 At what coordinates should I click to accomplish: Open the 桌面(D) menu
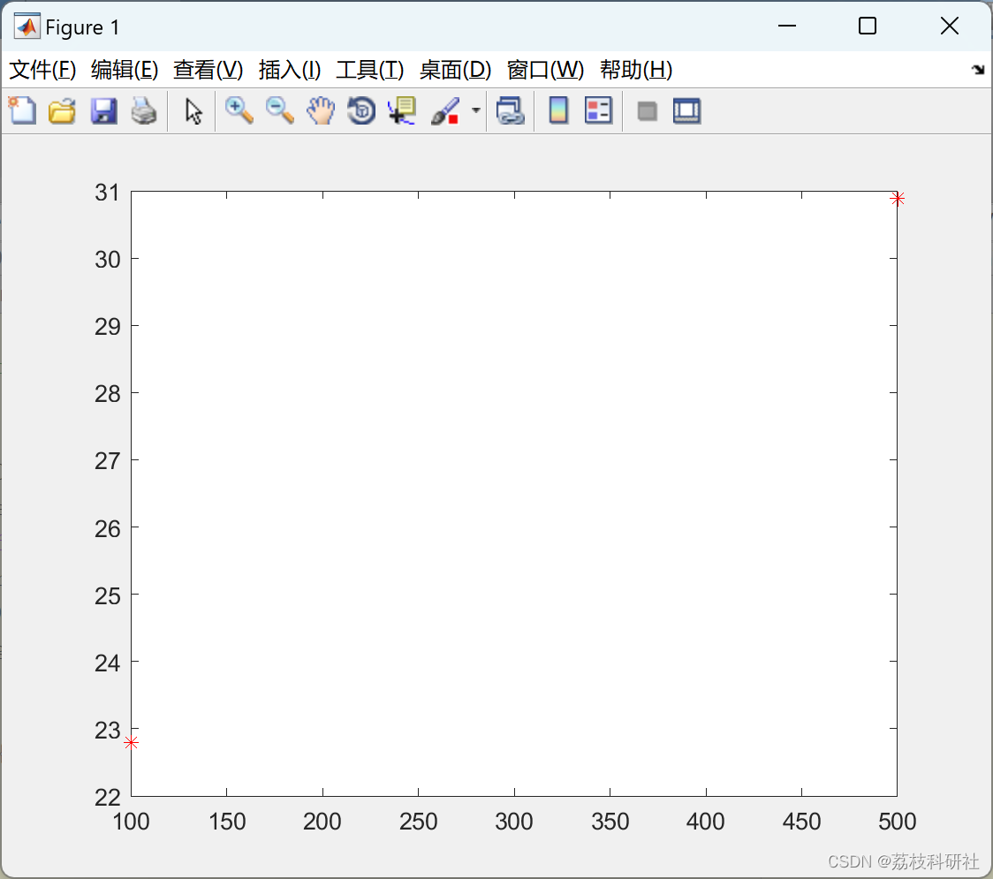(x=455, y=70)
